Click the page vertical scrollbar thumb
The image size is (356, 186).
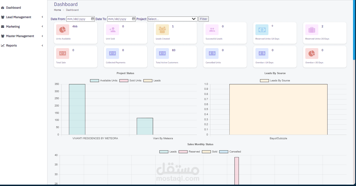coord(354,30)
